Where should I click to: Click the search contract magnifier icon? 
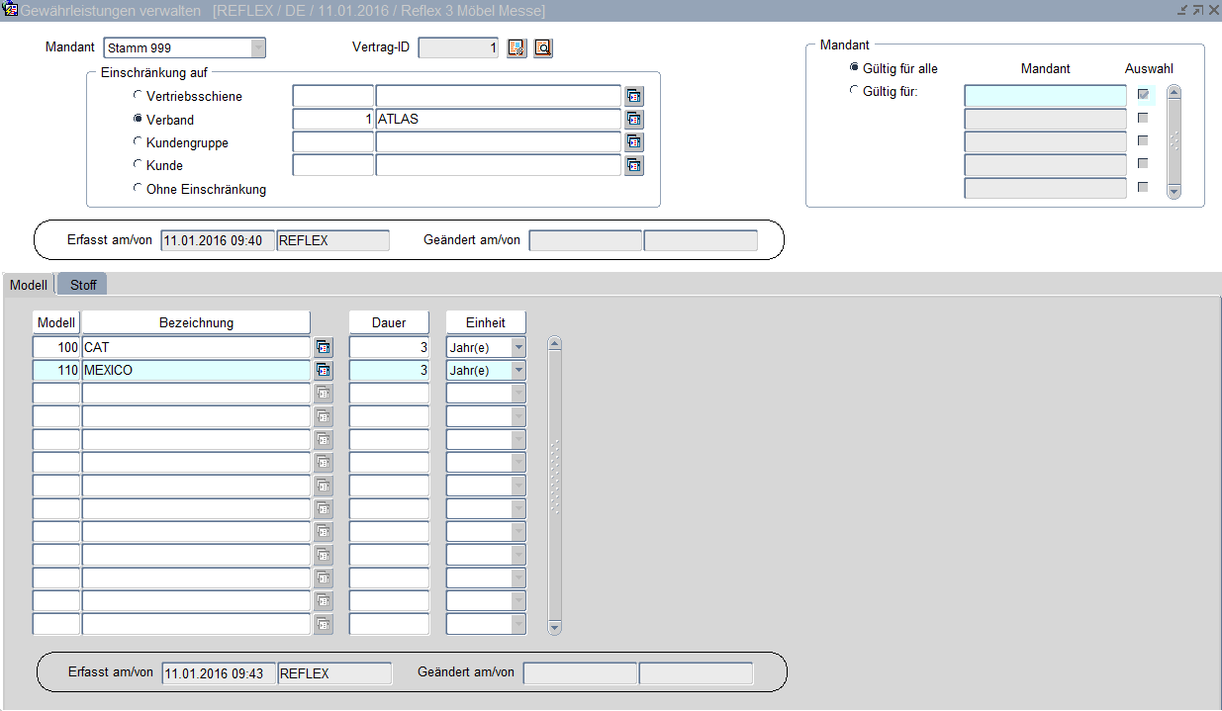pyautogui.click(x=543, y=47)
